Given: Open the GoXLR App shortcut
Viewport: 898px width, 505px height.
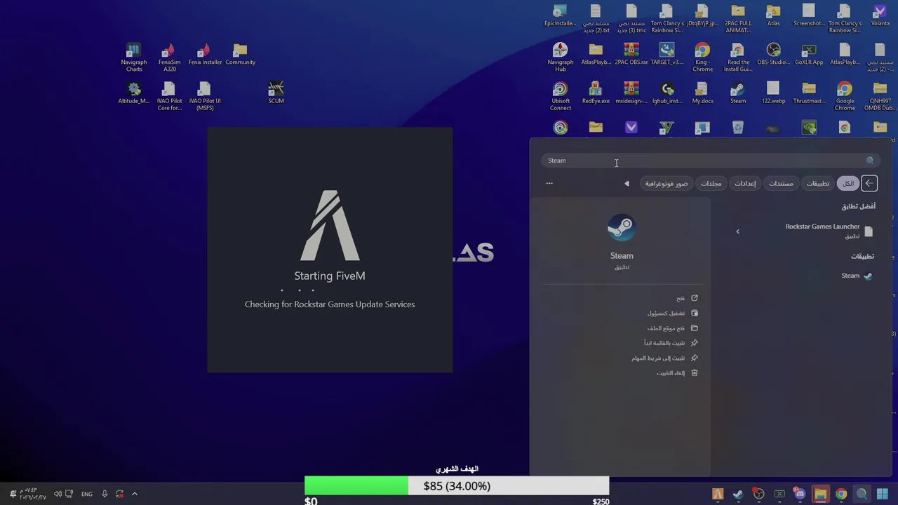Looking at the screenshot, I should [x=809, y=55].
